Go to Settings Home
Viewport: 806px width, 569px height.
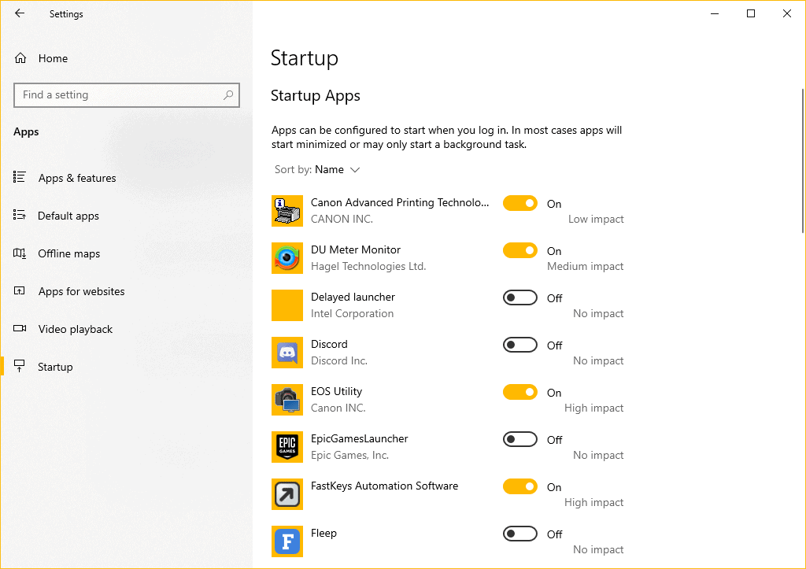point(53,59)
